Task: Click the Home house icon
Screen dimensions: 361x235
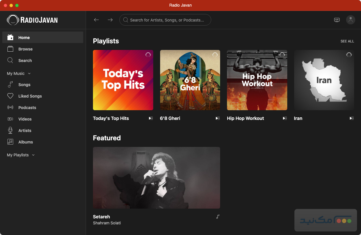Action: (x=10, y=37)
